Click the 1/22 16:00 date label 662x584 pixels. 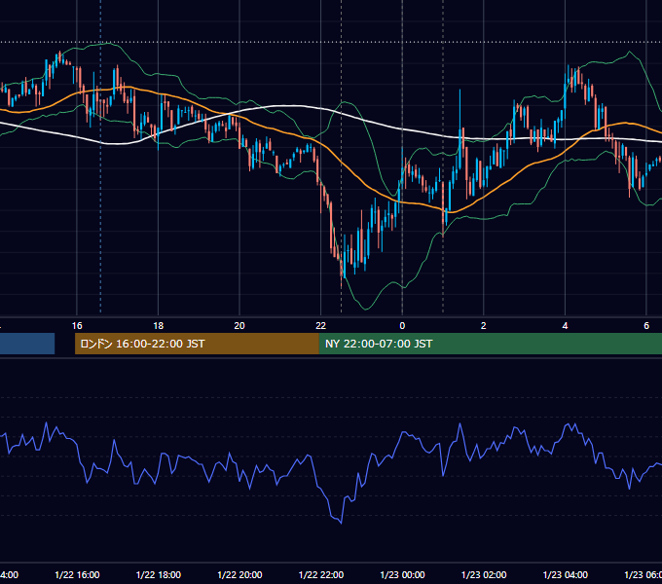[77, 574]
